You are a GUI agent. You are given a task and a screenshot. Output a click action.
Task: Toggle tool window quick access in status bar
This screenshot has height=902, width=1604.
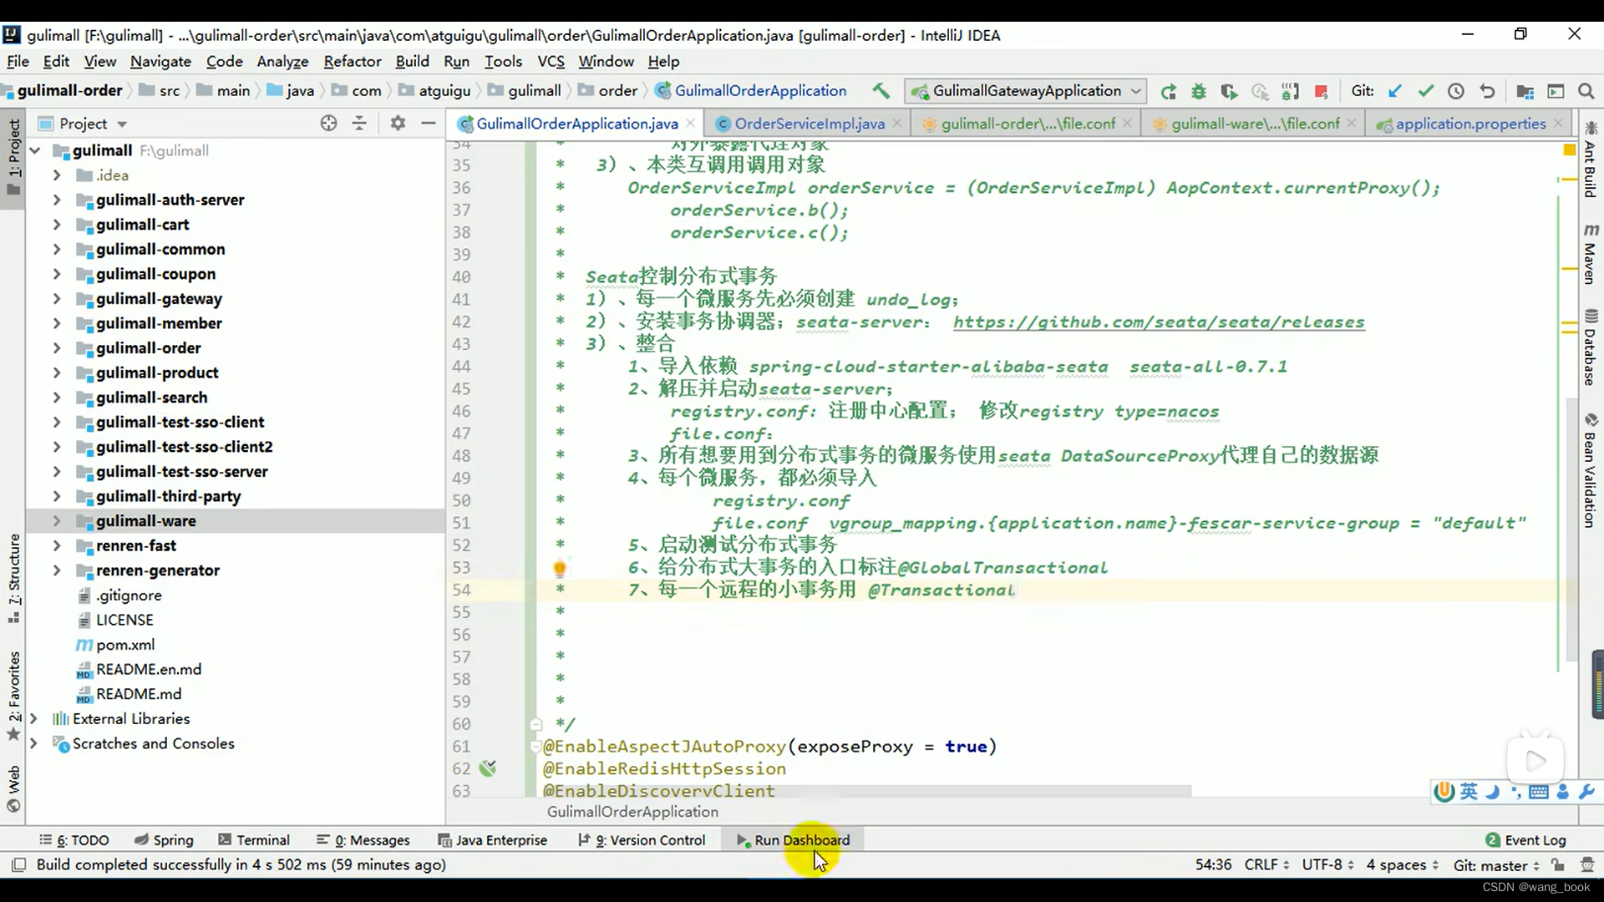click(x=18, y=865)
